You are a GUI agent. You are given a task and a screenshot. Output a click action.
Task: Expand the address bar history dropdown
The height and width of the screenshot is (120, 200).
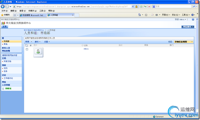pyautogui.click(x=133, y=7)
